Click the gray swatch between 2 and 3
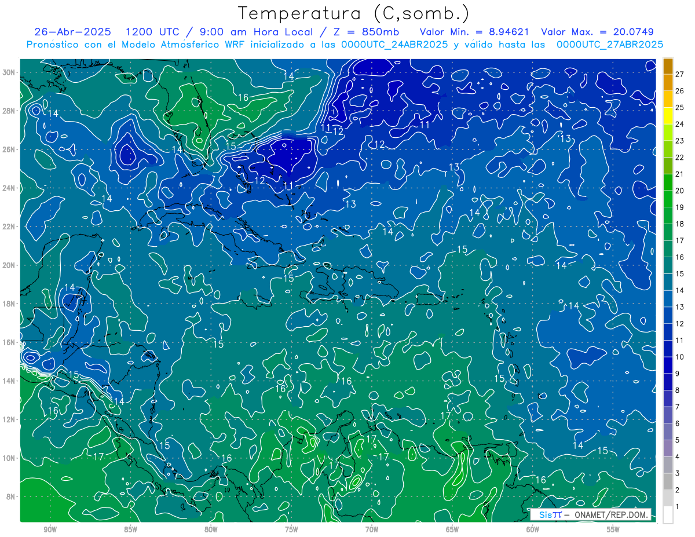The height and width of the screenshot is (537, 695). [668, 482]
